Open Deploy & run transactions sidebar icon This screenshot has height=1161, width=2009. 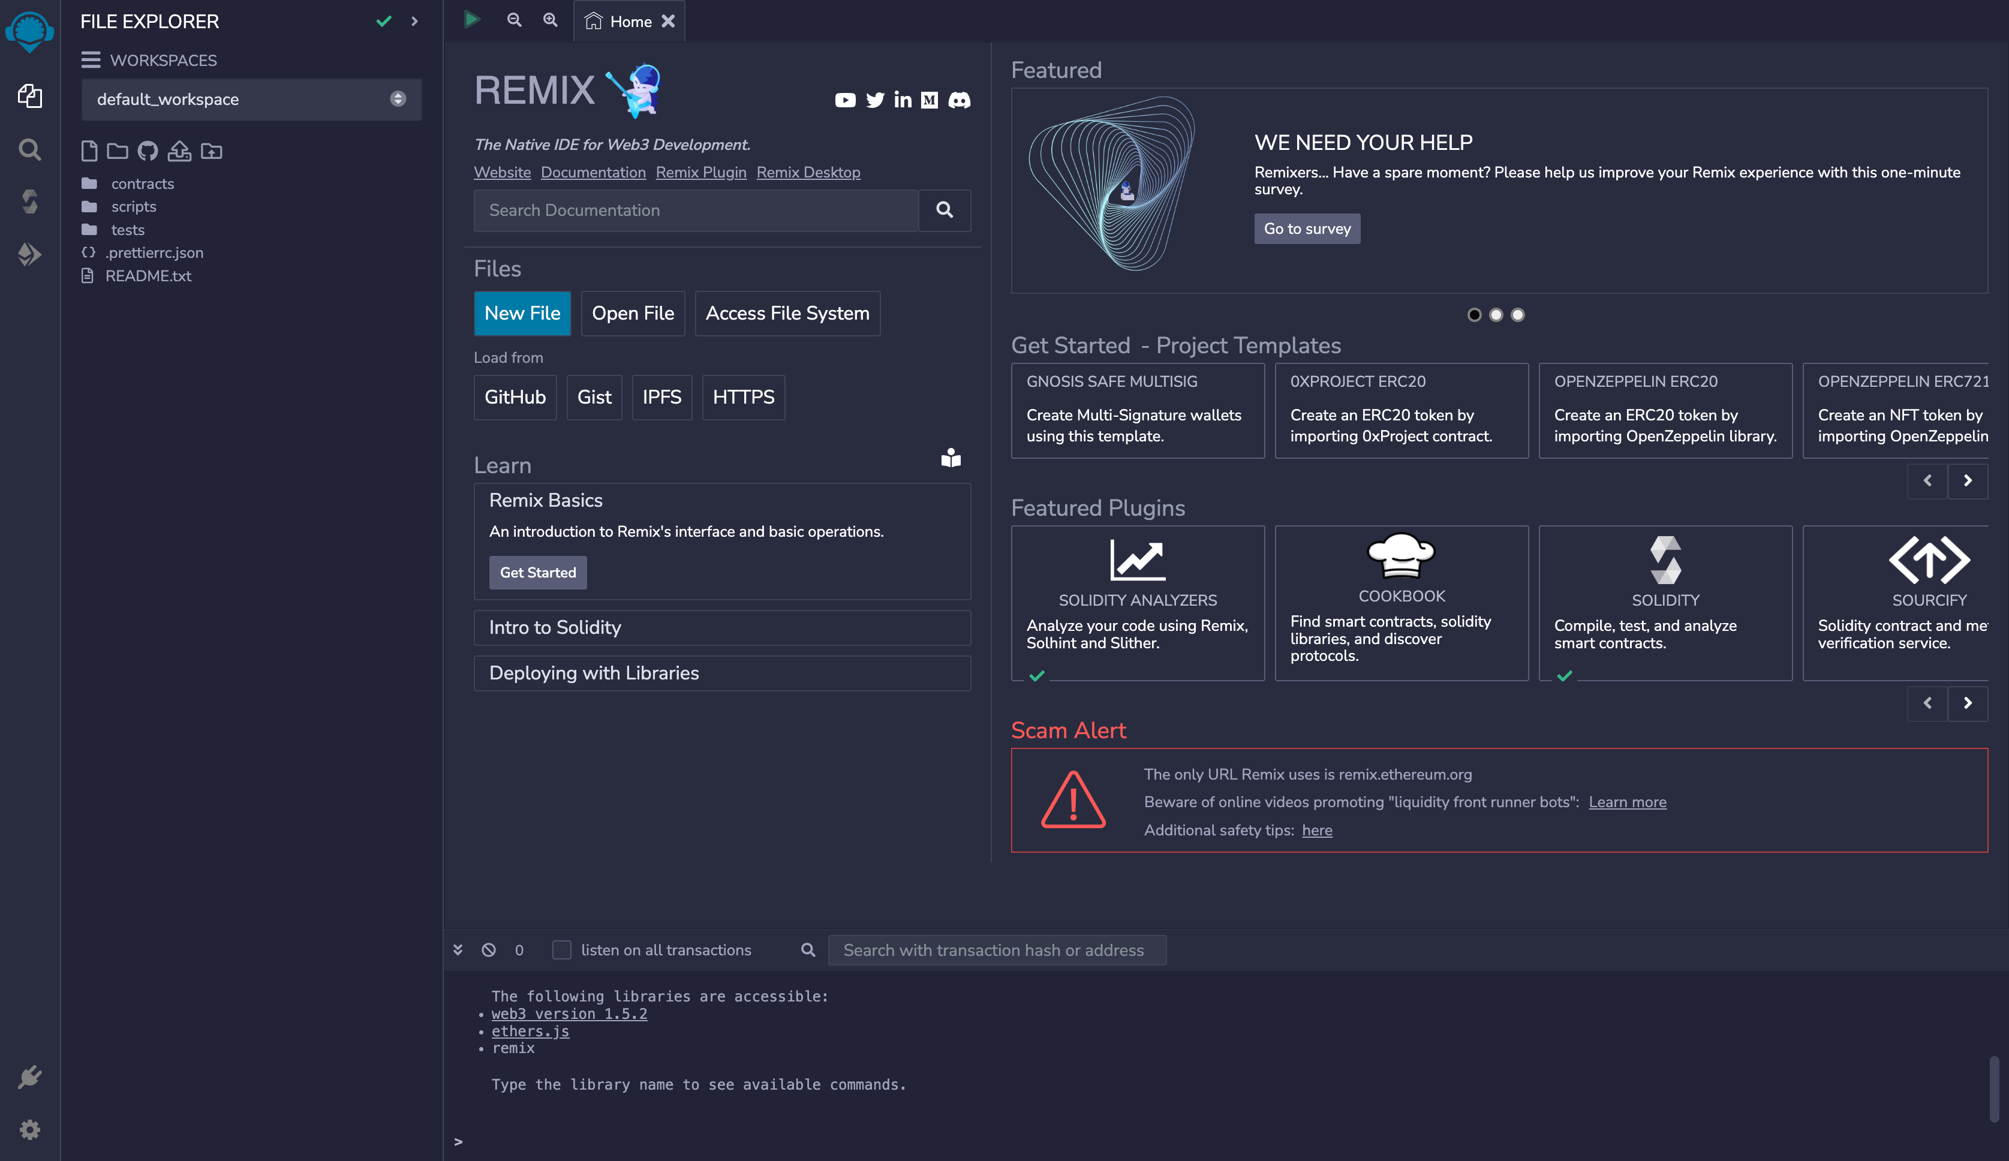29,254
